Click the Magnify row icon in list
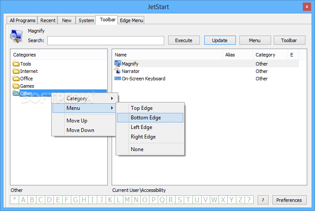 (x=117, y=64)
